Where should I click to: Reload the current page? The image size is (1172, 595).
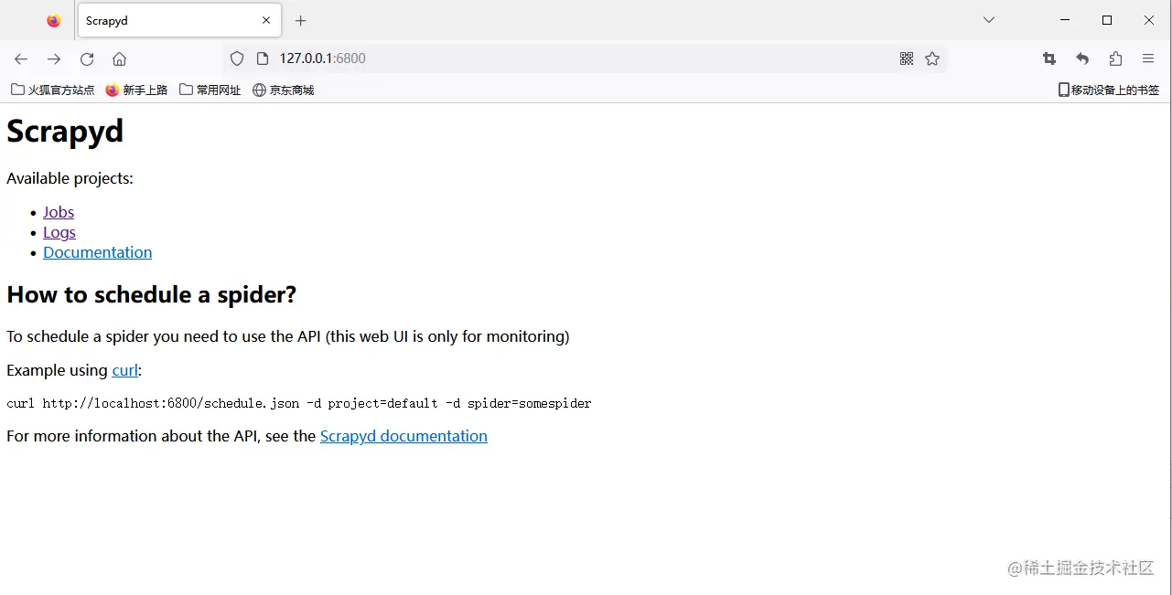[x=87, y=58]
